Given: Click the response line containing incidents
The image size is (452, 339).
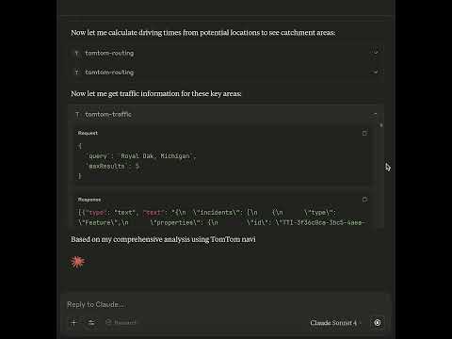Looking at the screenshot, I should coord(207,213).
